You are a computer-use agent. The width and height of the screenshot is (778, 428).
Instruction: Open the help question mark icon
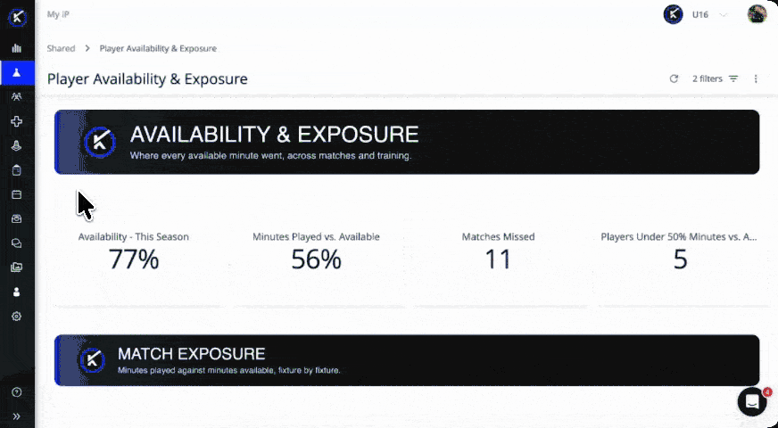click(17, 392)
